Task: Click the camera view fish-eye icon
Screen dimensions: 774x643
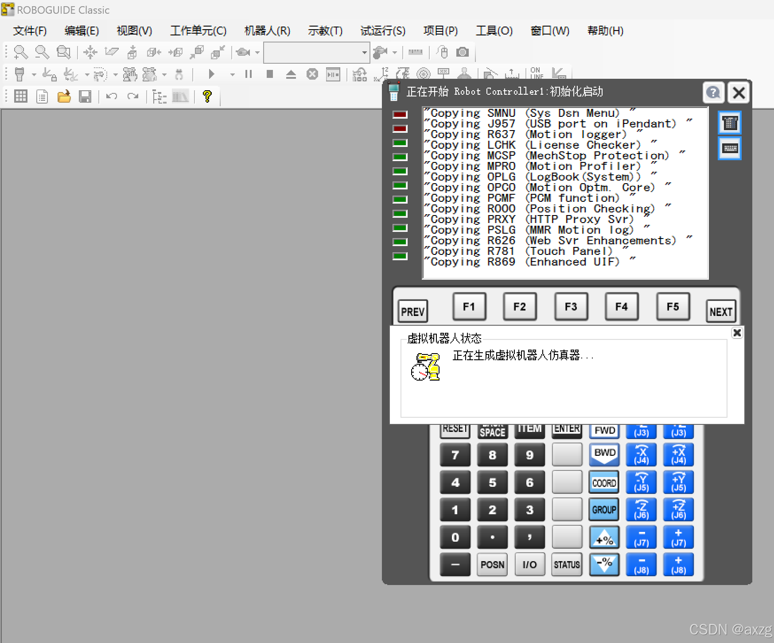Action: [x=242, y=52]
